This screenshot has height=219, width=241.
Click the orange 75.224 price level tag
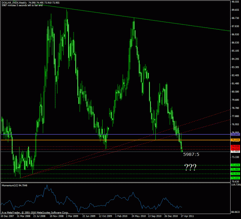coord(235,140)
